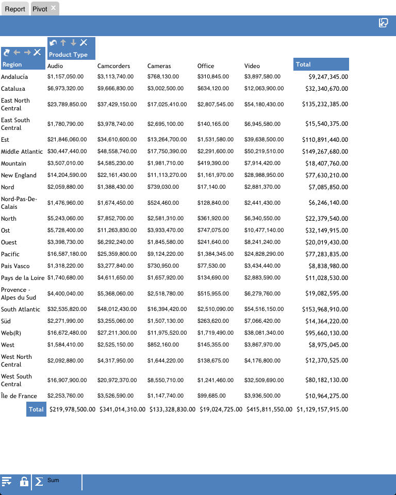Click Nord Office value $17,140.00

pyautogui.click(x=211, y=187)
